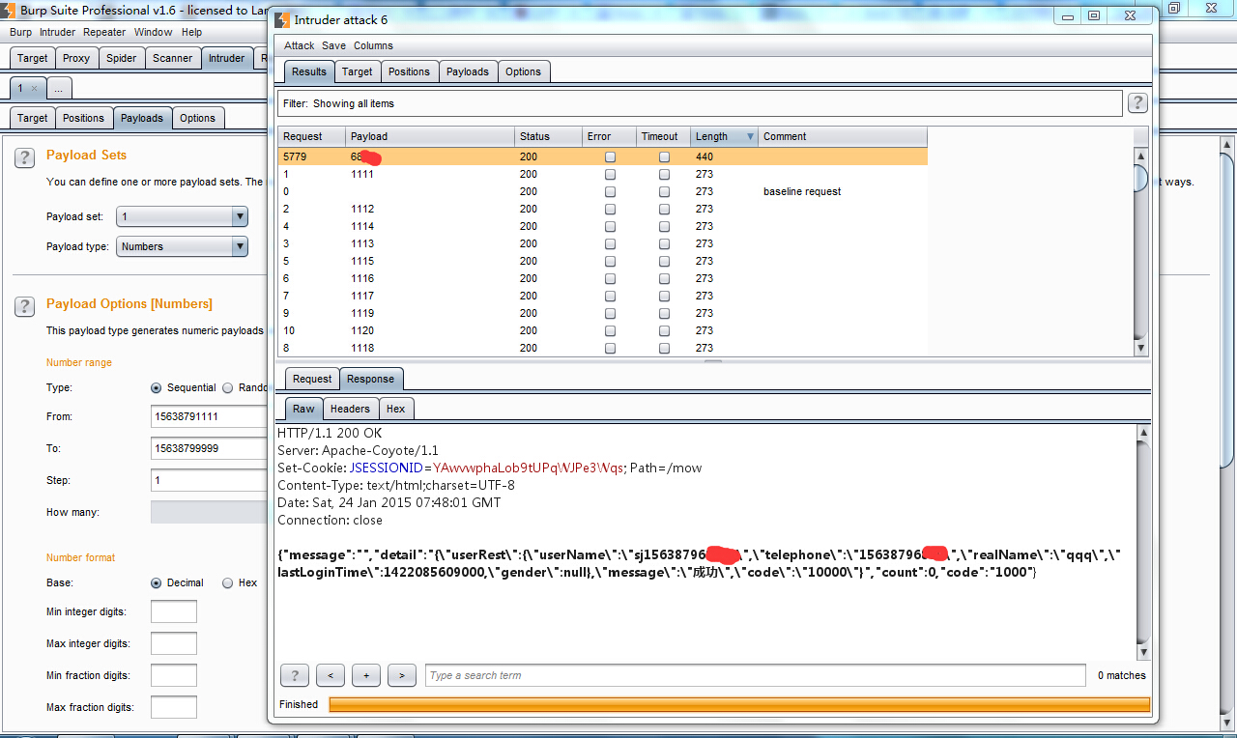Open Burp menu in main window
Image resolution: width=1237 pixels, height=738 pixels.
click(20, 32)
